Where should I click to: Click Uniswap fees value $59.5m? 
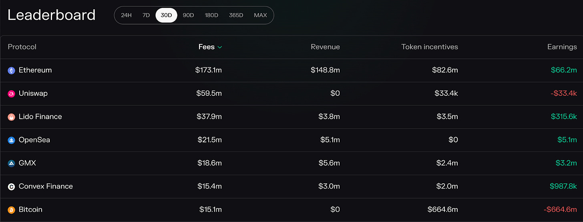click(209, 93)
